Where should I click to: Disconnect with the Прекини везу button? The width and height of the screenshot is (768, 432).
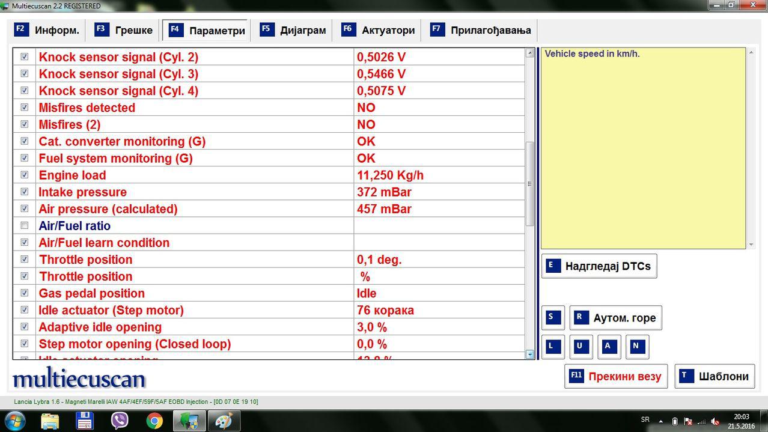616,377
